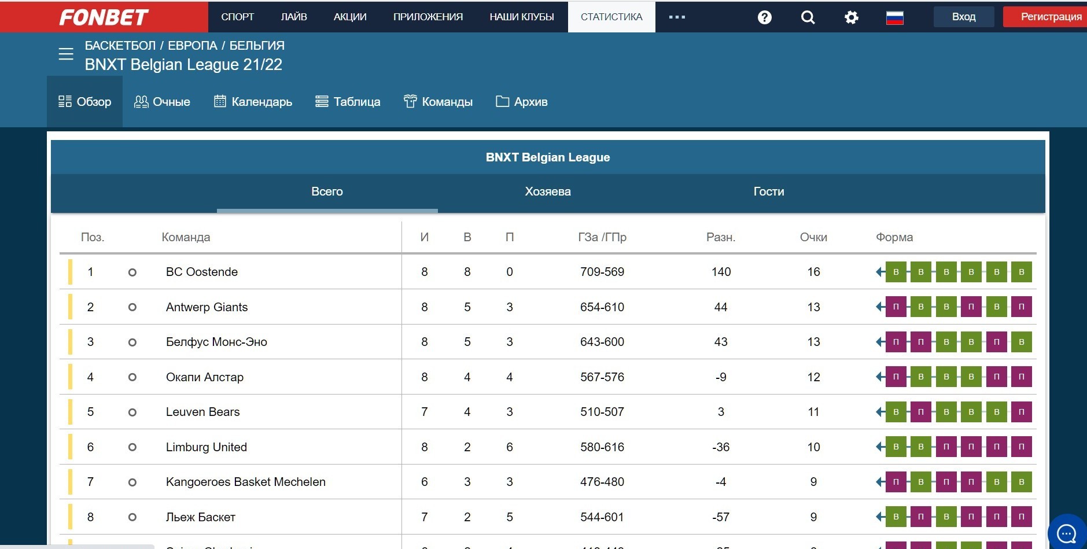Go to the ЛАЙВ section
Screen dimensions: 1087x549
pos(294,17)
